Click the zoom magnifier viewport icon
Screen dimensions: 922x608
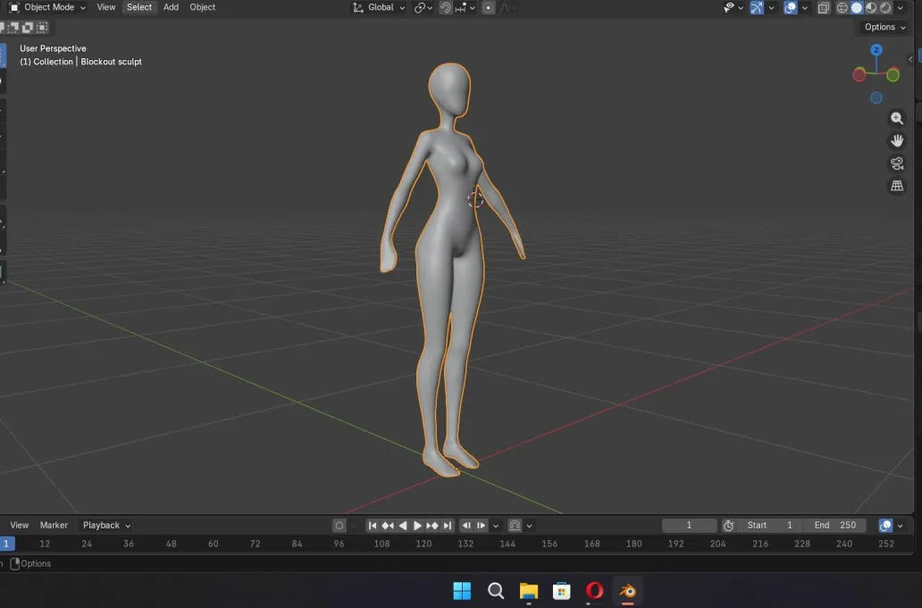coord(897,118)
